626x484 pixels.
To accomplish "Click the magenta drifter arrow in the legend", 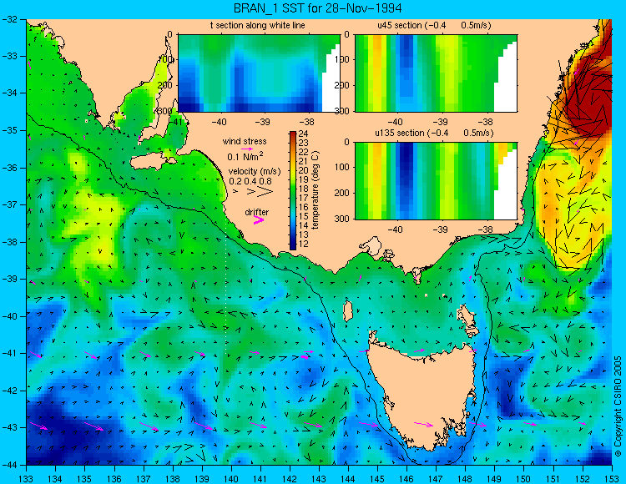I will point(259,219).
